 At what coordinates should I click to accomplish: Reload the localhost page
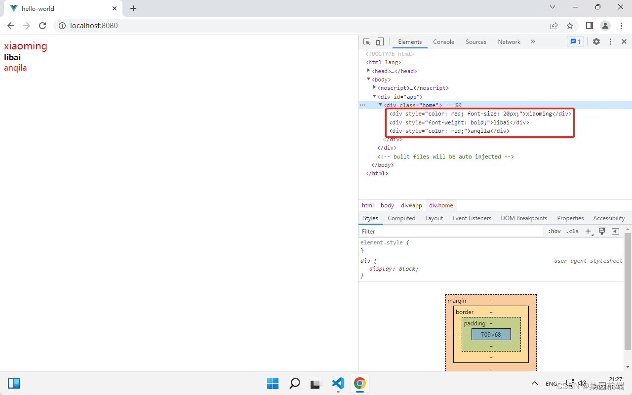pos(42,26)
